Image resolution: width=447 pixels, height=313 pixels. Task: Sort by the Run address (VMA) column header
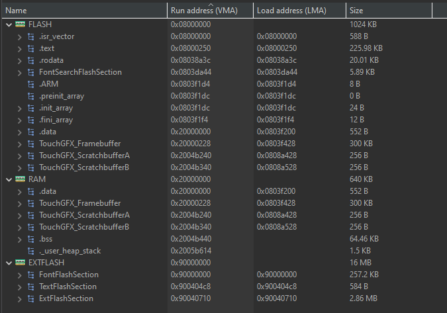(x=211, y=11)
